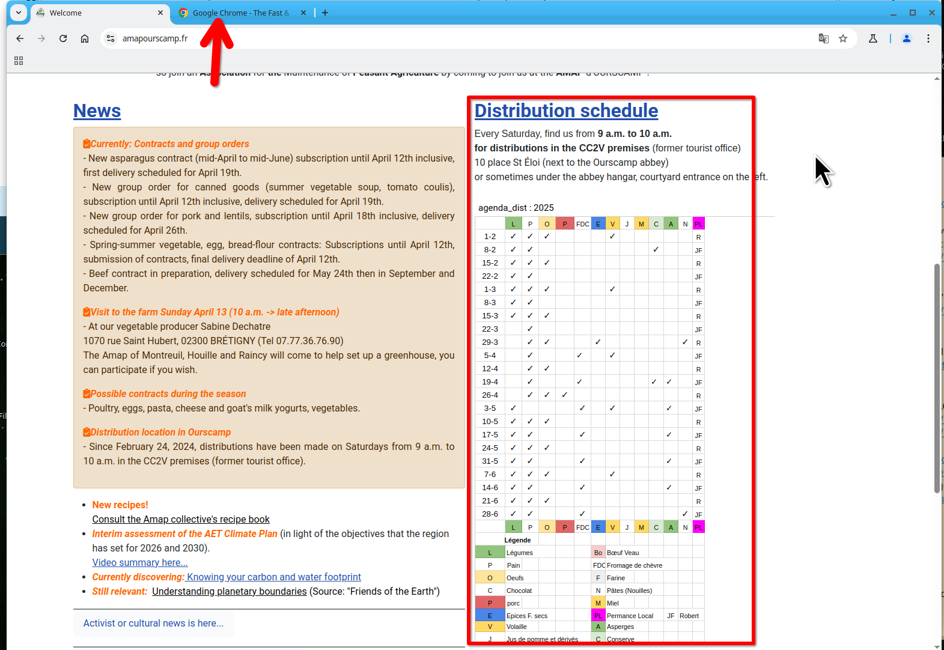944x650 pixels.
Task: Click the scrollbar down arrow
Action: (x=937, y=646)
